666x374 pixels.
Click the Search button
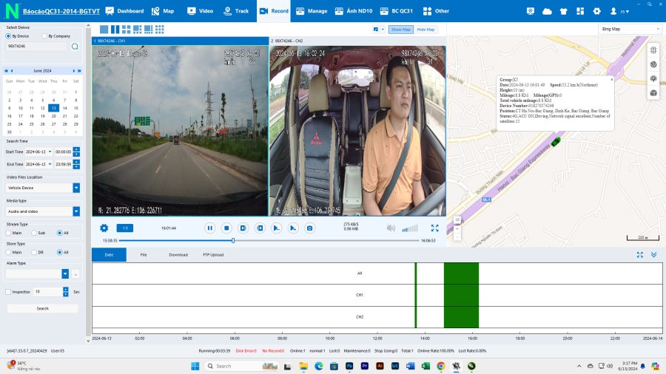(42, 308)
